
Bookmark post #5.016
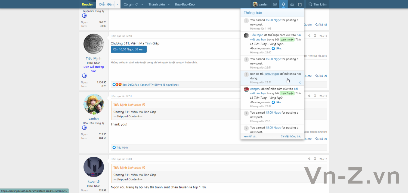click(x=315, y=96)
